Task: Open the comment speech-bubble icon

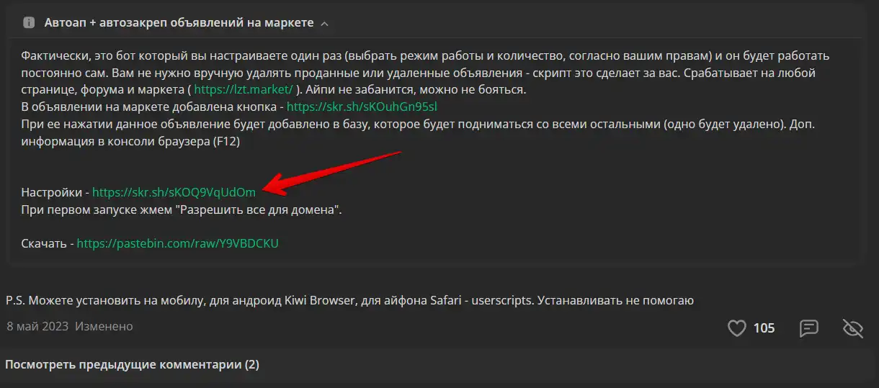Action: point(809,328)
